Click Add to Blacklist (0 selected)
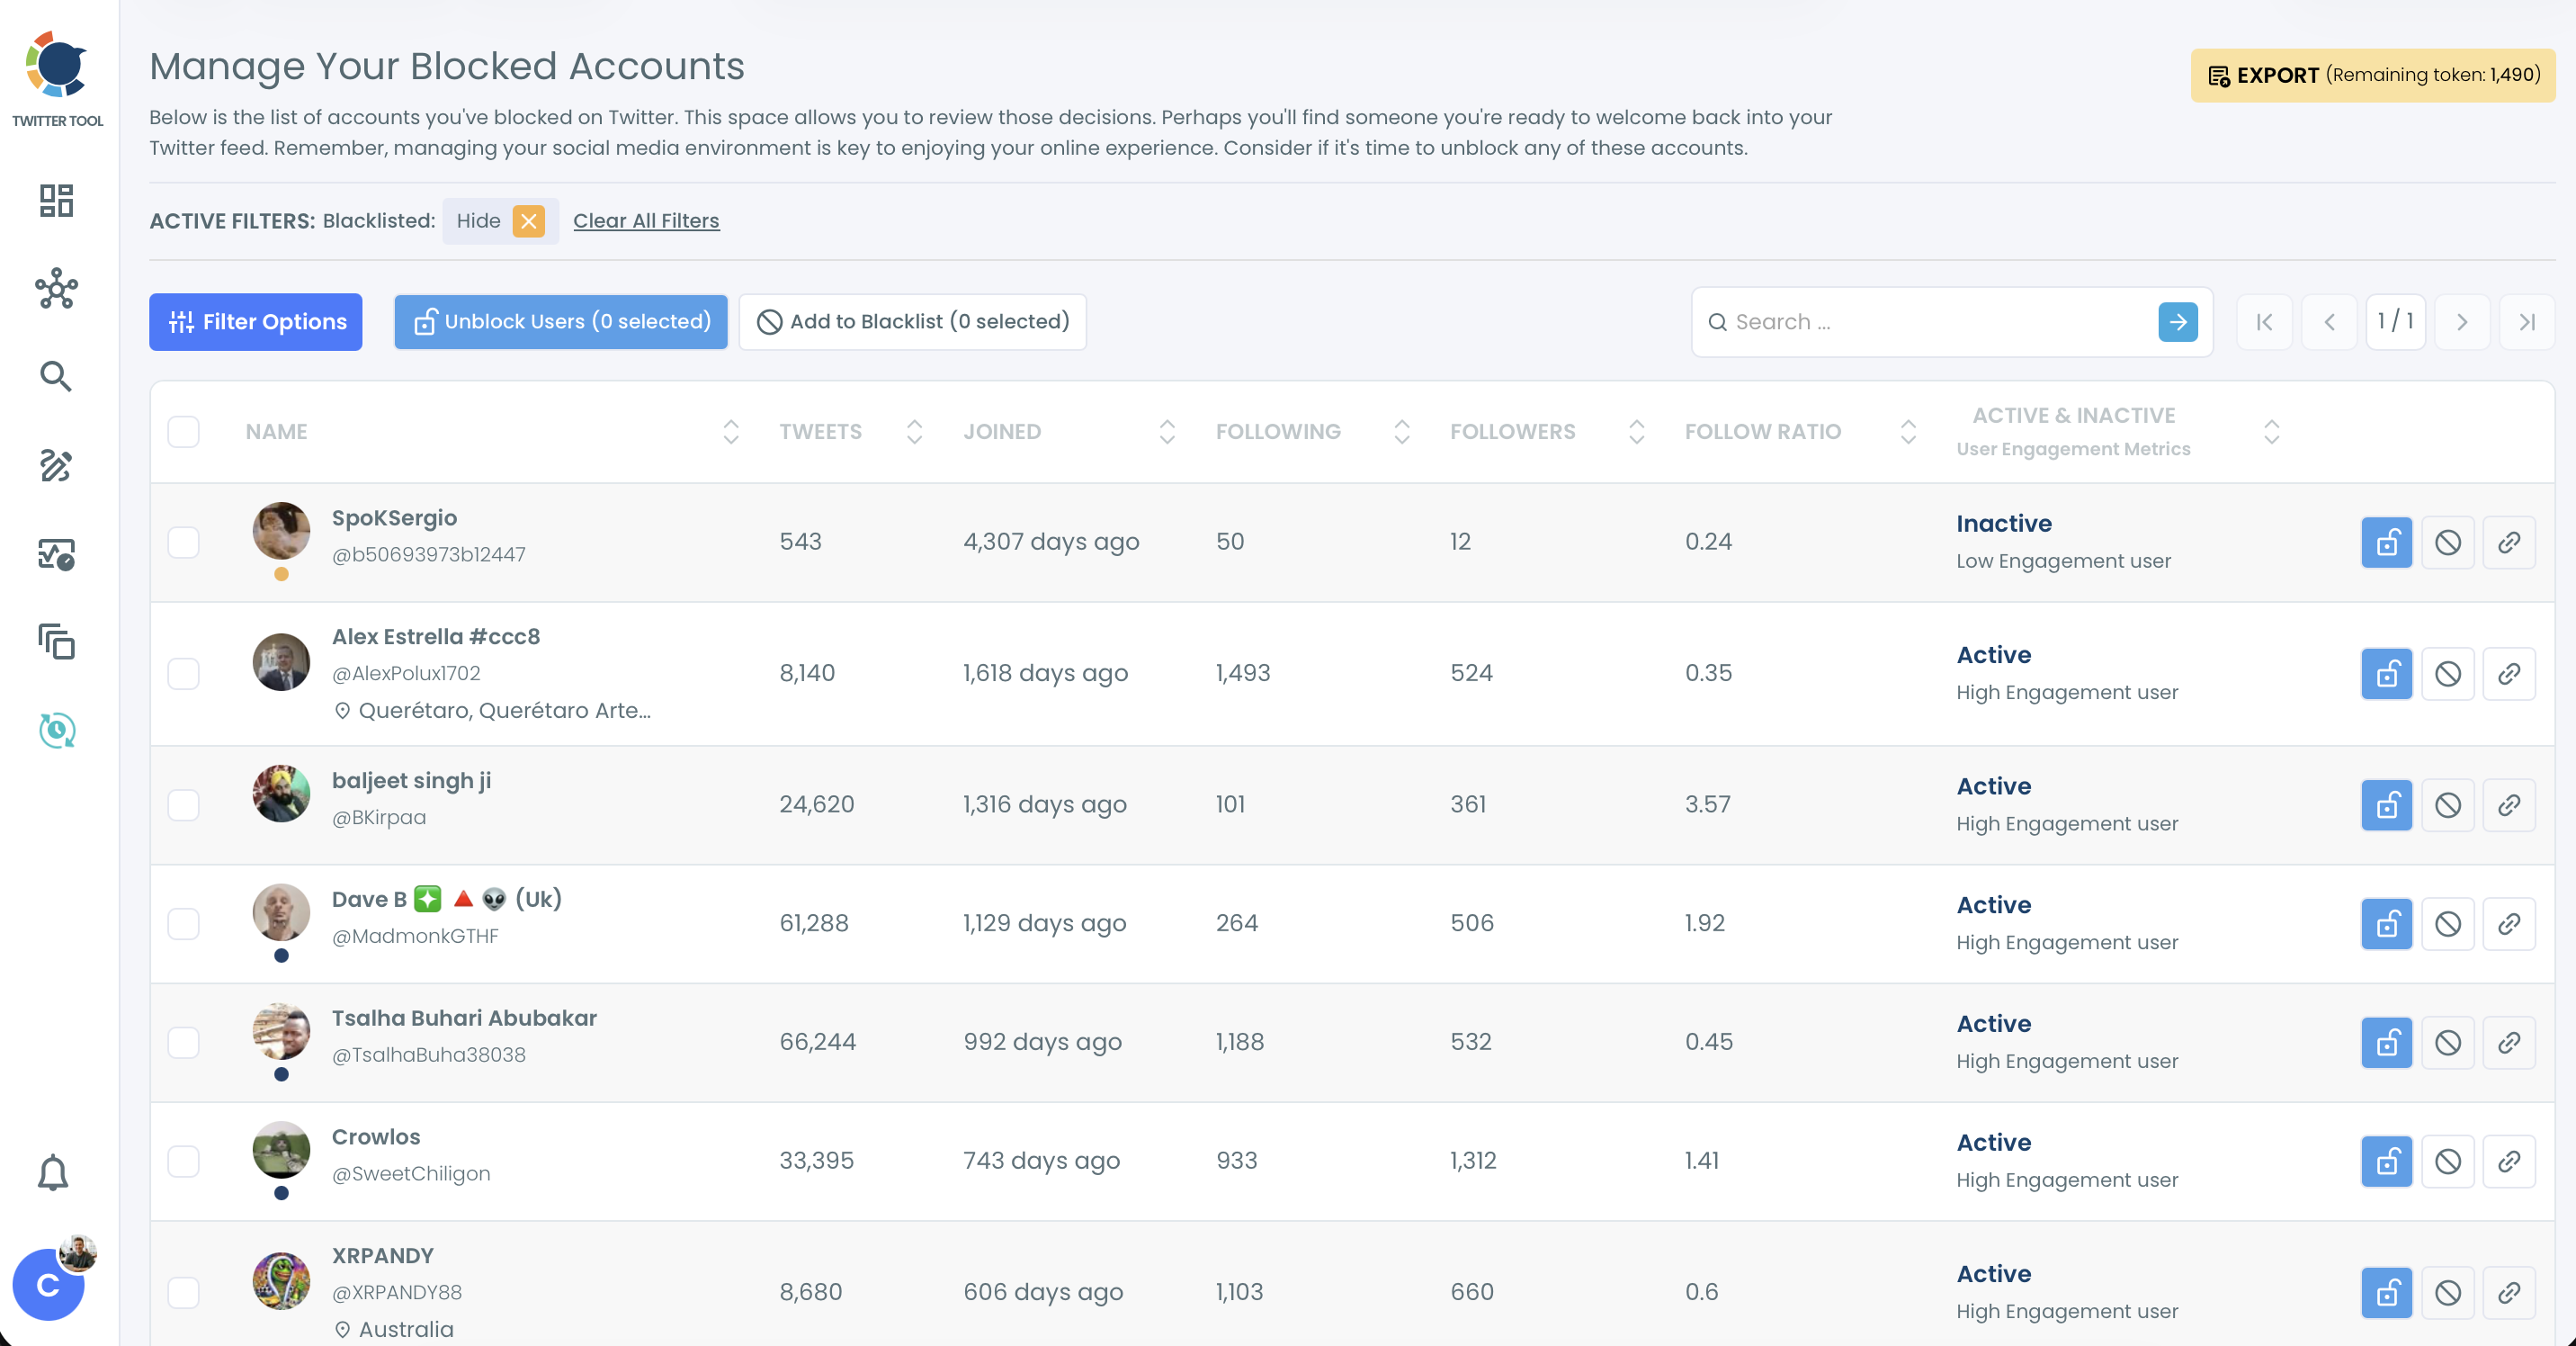Image resolution: width=2576 pixels, height=1346 pixels. point(913,322)
